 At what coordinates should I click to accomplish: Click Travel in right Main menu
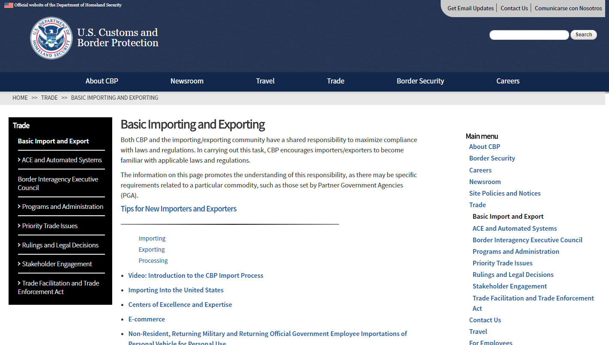(x=478, y=331)
